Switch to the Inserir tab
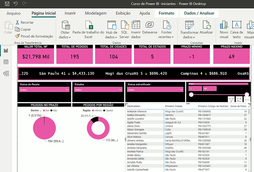 click(x=70, y=13)
